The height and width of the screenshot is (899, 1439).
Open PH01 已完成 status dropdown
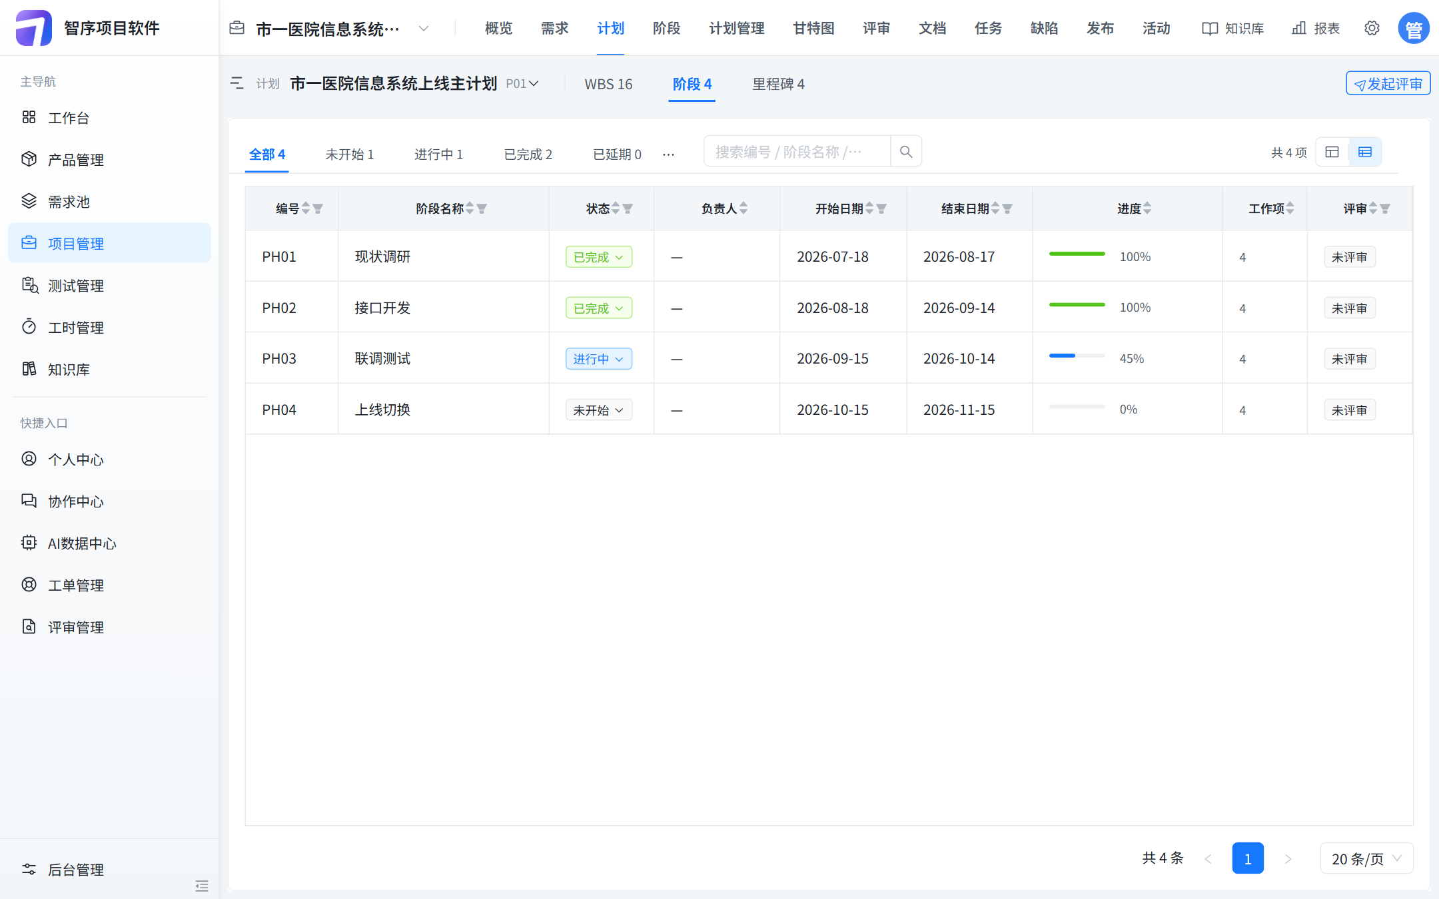(x=599, y=257)
